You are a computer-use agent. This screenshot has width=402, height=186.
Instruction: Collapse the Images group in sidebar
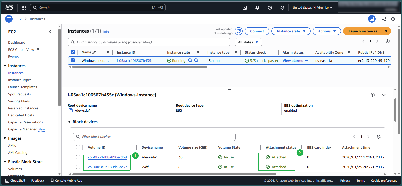tap(5, 138)
